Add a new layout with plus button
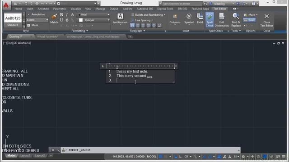The width and height of the screenshot is (289, 162). tap(51, 156)
